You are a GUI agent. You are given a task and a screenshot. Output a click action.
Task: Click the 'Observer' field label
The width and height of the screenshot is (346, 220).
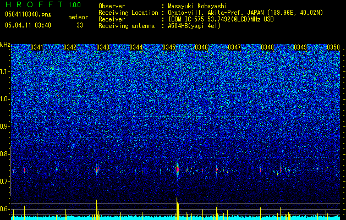tap(112, 6)
